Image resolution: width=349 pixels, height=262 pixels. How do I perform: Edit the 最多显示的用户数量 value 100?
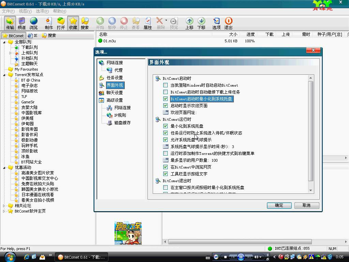pyautogui.click(x=215, y=160)
